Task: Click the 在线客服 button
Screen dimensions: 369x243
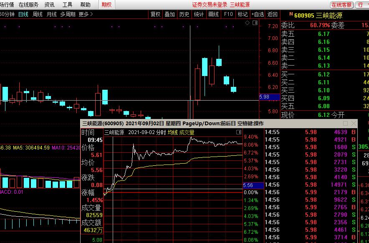Action: (x=342, y=5)
